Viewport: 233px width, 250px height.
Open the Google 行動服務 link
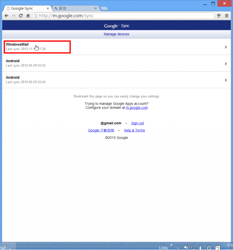[101, 130]
